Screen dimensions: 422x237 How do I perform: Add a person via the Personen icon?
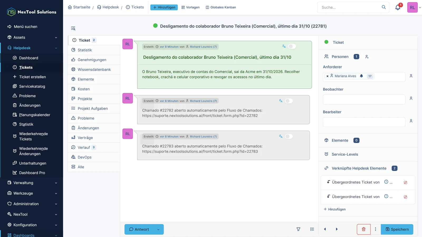367,57
